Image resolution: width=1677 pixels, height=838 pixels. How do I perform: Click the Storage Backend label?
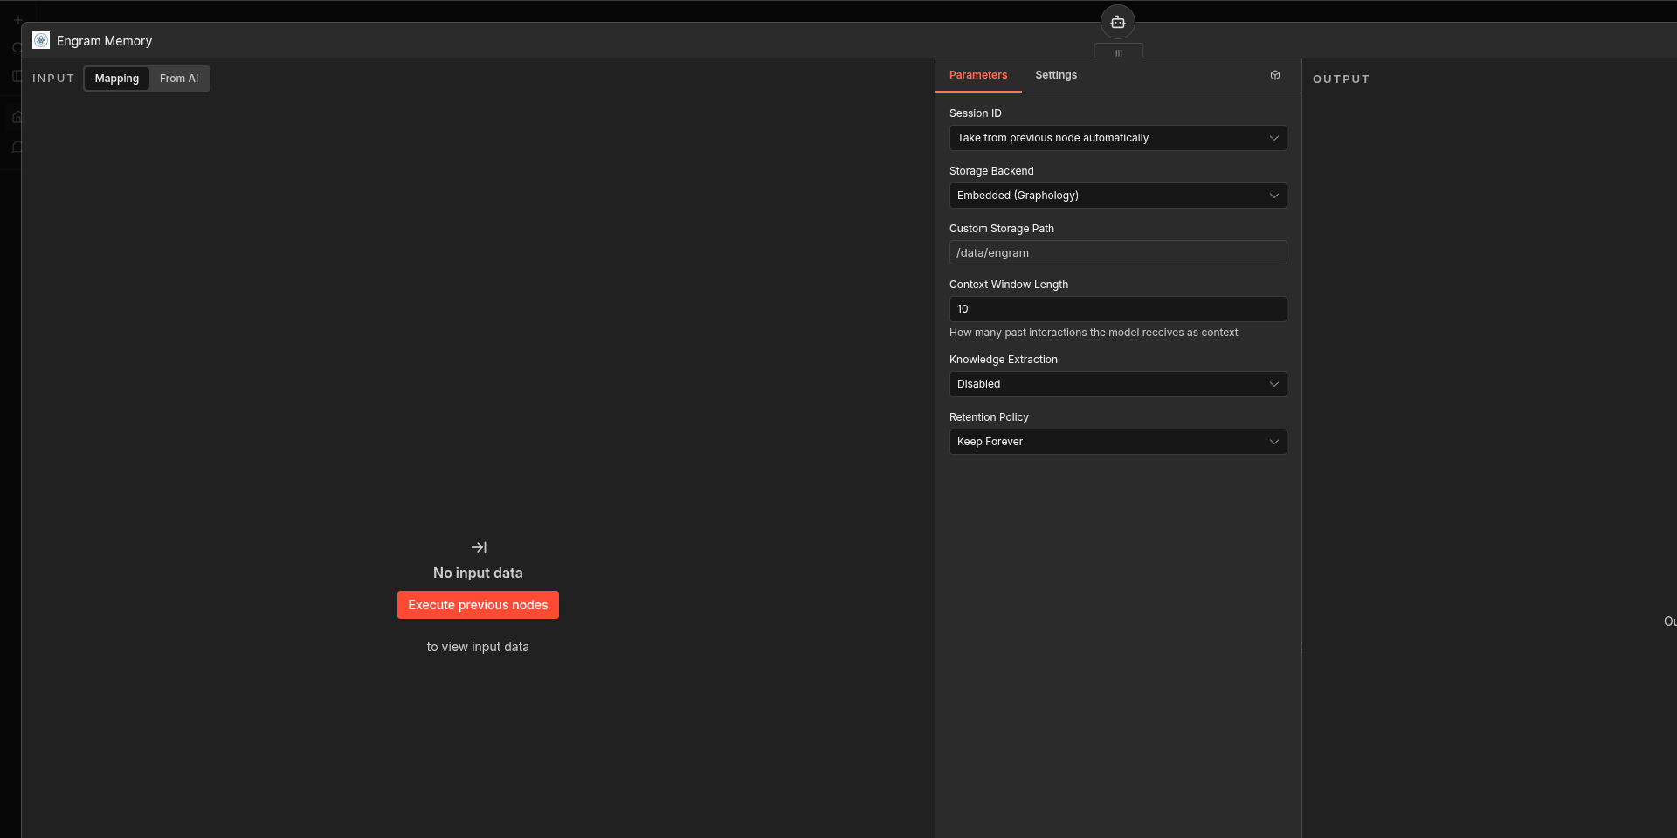point(991,171)
